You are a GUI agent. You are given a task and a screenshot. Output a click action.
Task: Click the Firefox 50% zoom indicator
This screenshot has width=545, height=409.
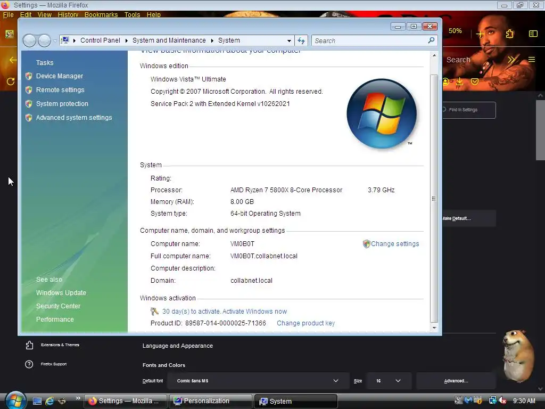pos(455,31)
